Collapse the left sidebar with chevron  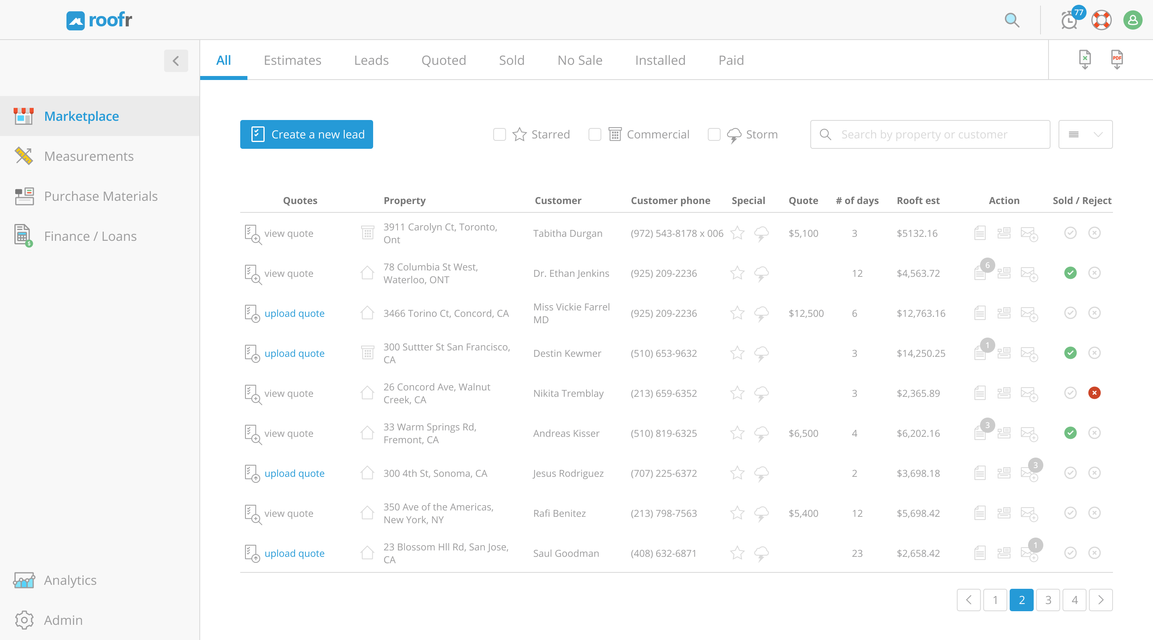tap(176, 61)
